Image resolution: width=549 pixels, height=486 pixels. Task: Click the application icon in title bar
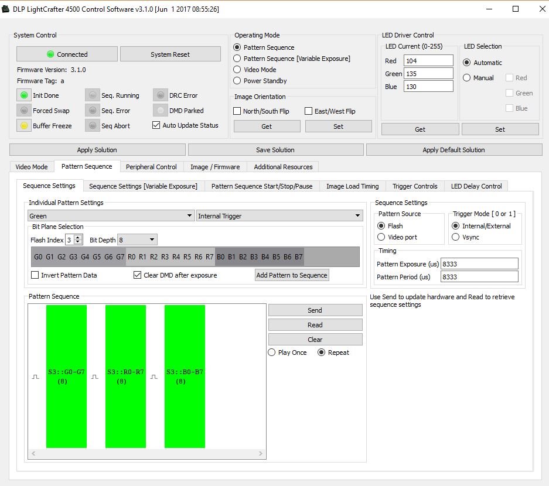click(6, 9)
